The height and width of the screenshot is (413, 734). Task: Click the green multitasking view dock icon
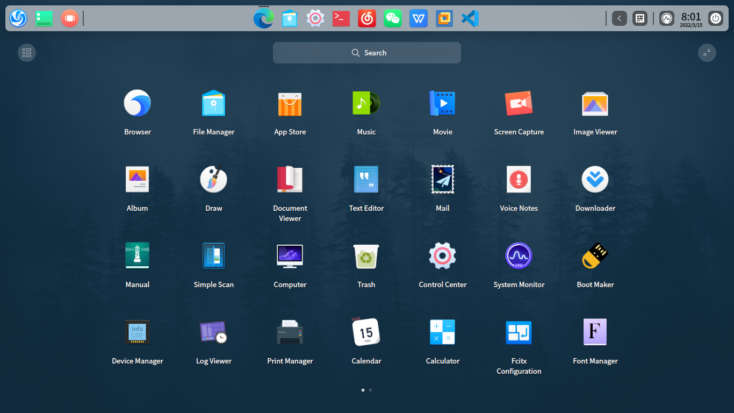click(44, 18)
